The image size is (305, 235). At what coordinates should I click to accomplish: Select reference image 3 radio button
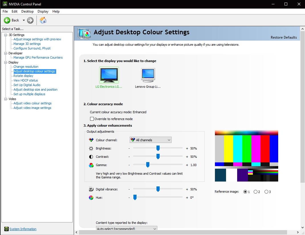point(266,192)
